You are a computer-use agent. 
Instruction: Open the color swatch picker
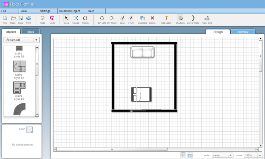30,130
